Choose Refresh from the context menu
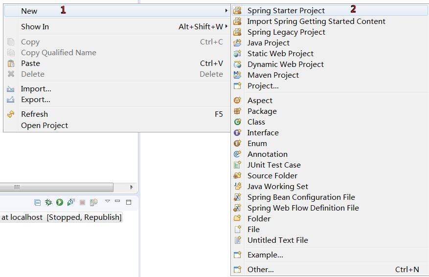Viewport: 429px width, 277px height. click(117, 114)
